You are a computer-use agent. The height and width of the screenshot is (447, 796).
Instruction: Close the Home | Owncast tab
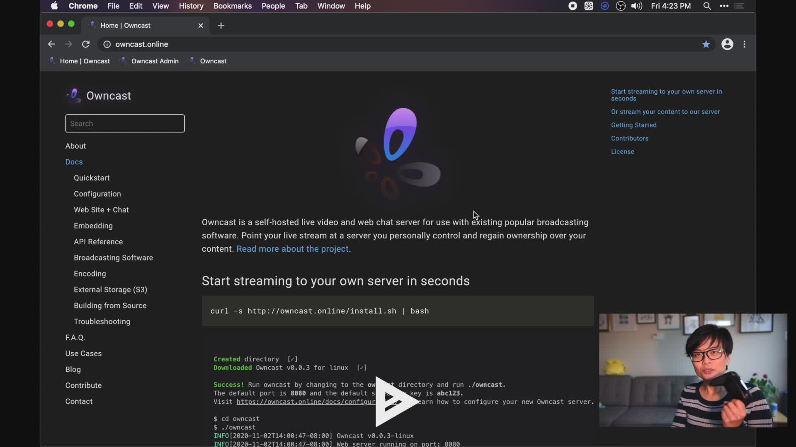tap(201, 25)
